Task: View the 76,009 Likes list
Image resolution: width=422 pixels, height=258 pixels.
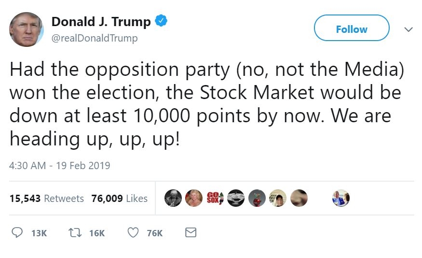Action: point(119,199)
